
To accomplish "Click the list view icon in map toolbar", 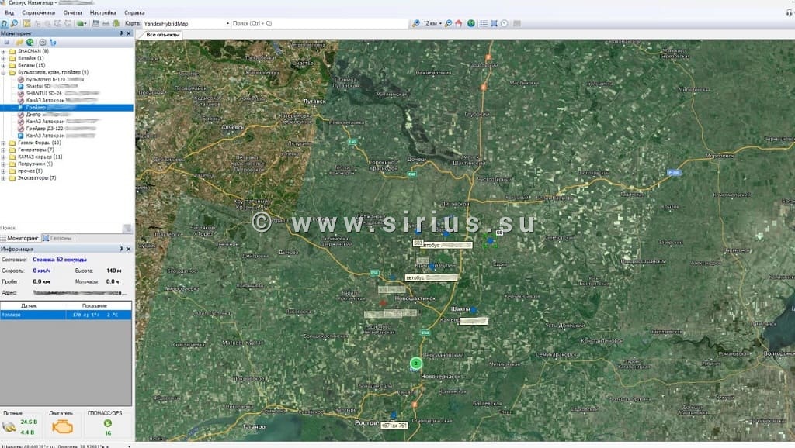I will (x=483, y=23).
